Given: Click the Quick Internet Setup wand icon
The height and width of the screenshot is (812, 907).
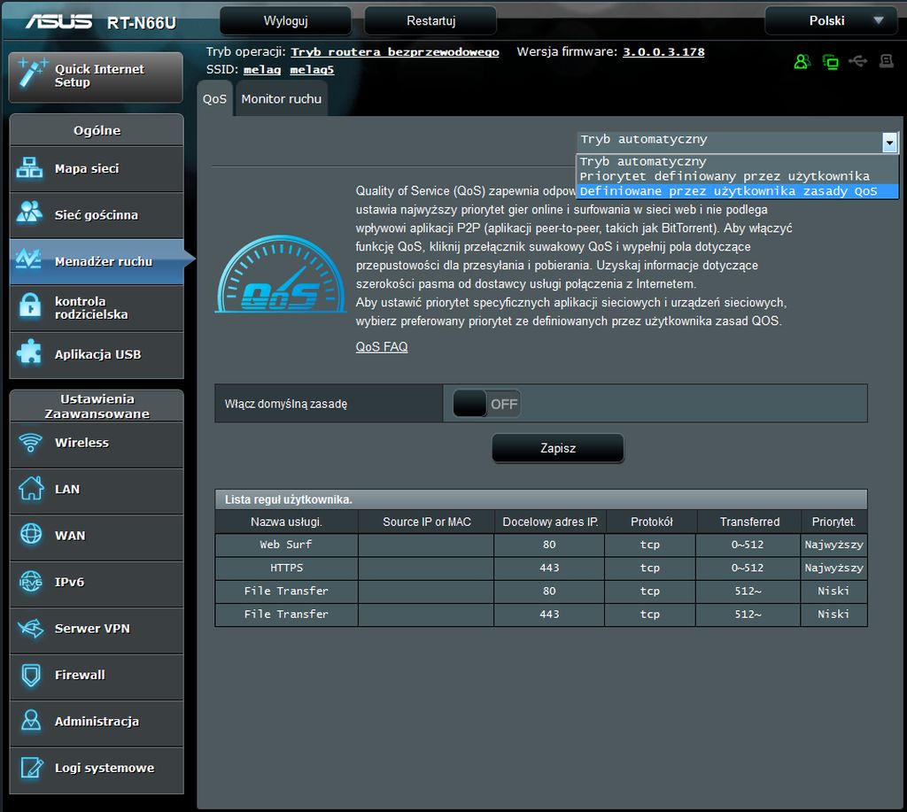Looking at the screenshot, I should tap(31, 73).
